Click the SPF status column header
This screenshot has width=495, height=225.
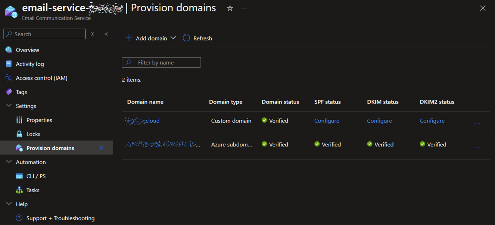coord(328,102)
